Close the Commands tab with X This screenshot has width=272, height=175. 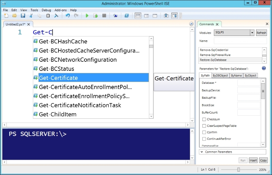[x=217, y=24]
